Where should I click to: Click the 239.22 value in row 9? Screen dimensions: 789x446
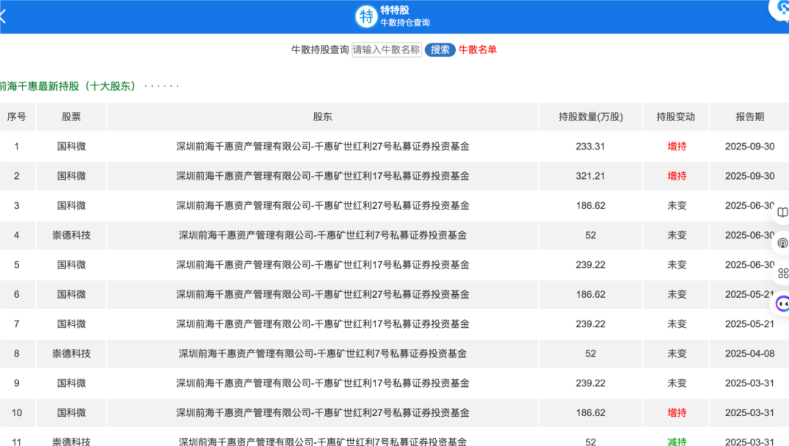tap(590, 383)
